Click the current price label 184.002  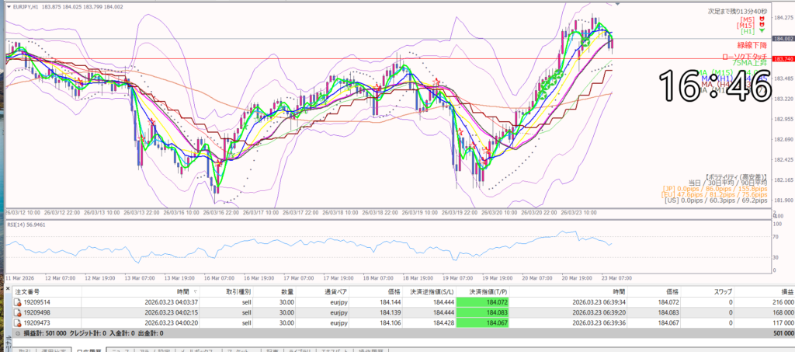[782, 38]
